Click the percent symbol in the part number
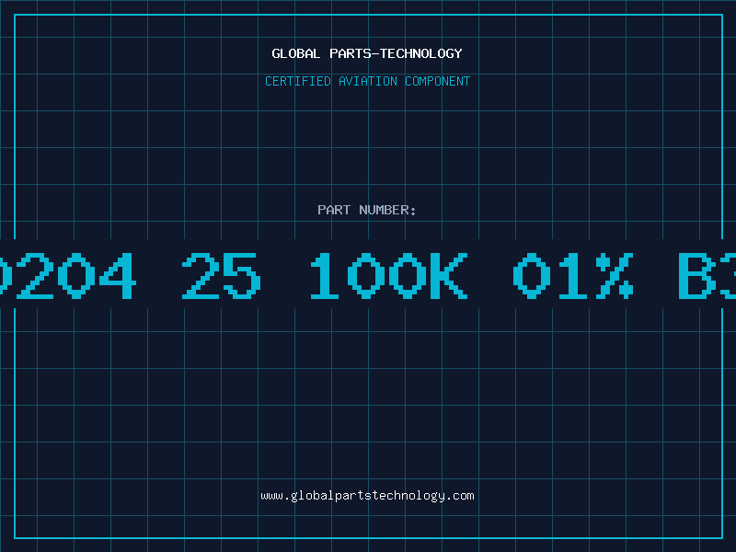The image size is (736, 552). tap(615, 276)
